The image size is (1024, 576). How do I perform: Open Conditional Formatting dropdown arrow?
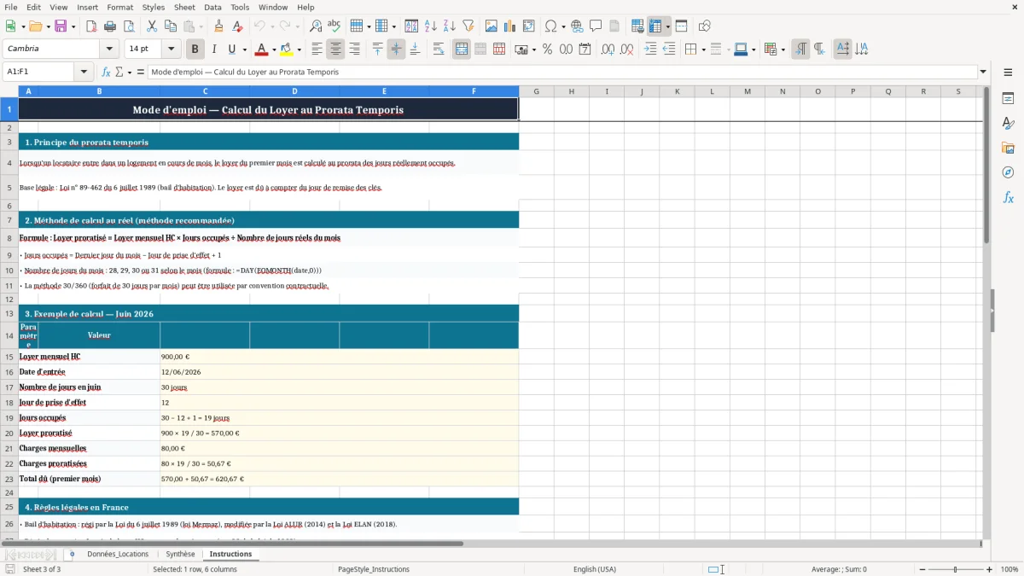783,49
